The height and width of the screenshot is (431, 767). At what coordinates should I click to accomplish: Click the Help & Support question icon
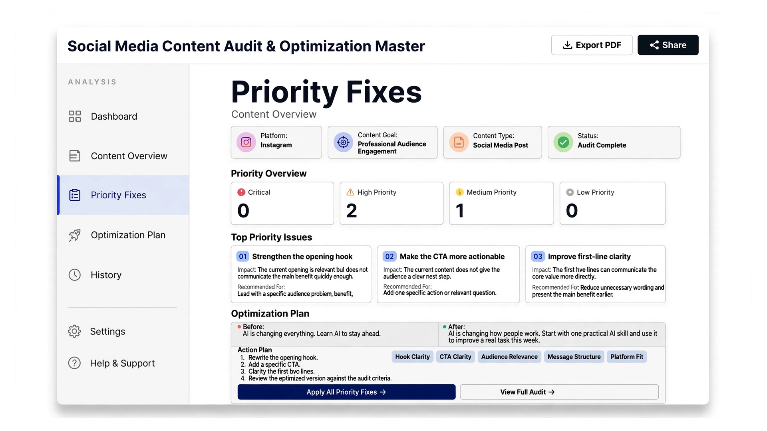(x=74, y=363)
